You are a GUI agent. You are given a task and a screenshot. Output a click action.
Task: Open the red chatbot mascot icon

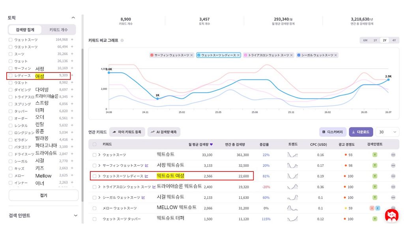392,216
